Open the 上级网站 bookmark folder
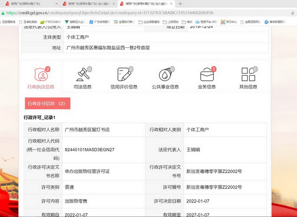Screen dimensions: 297x217 pyautogui.click(x=170, y=22)
